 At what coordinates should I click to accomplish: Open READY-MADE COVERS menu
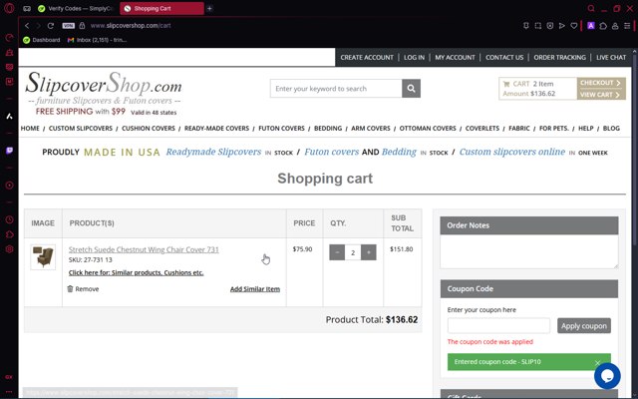point(217,129)
